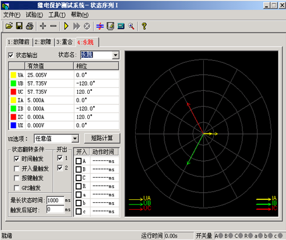Toggle the 状态输出 checkbox

click(x=10, y=55)
